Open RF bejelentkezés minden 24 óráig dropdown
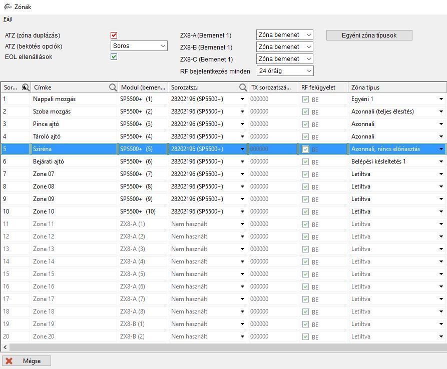This screenshot has width=447, height=369. [285, 71]
